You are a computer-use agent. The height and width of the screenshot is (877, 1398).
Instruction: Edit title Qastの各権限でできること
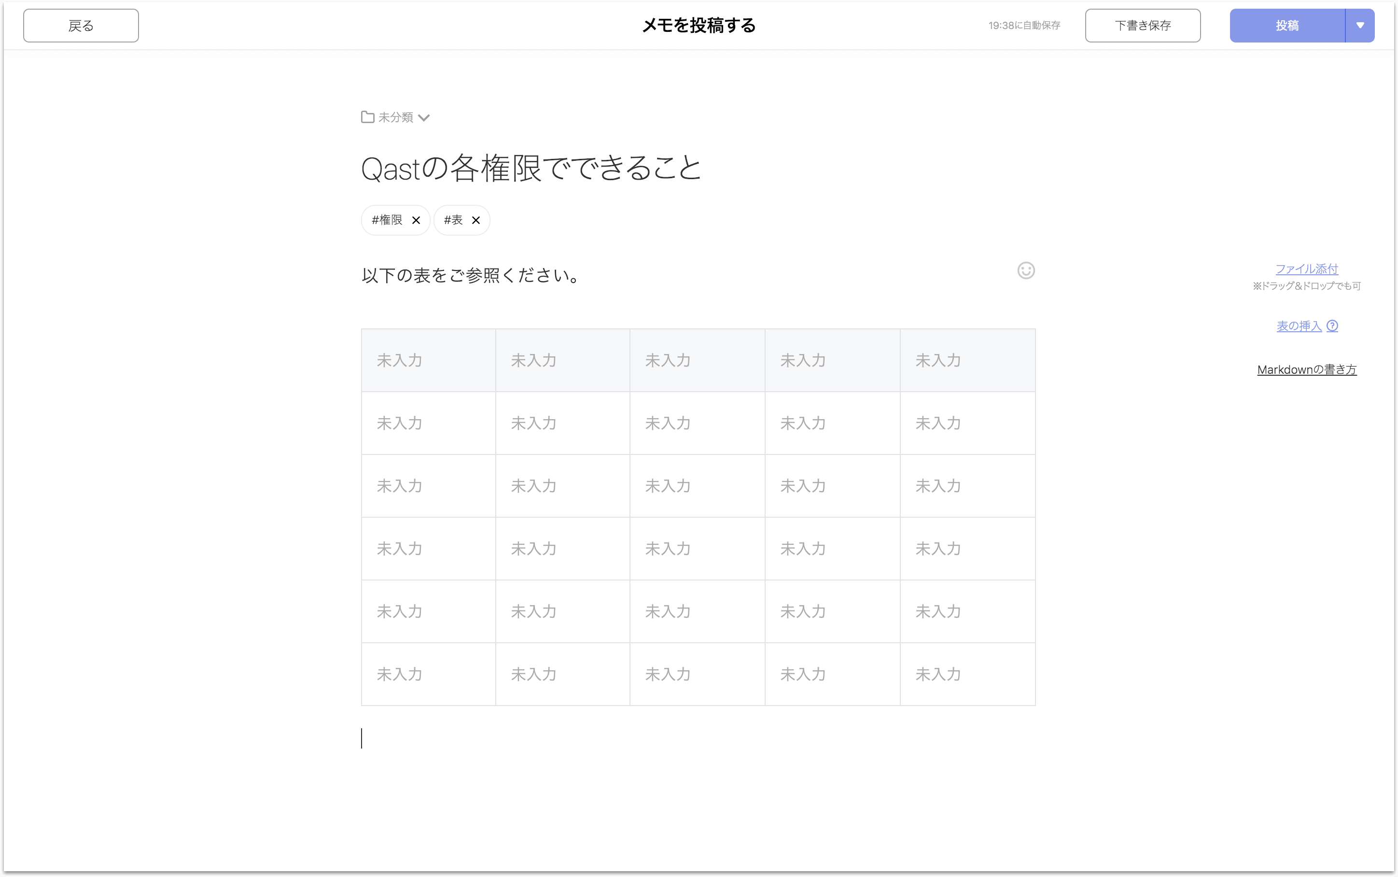[x=531, y=168]
